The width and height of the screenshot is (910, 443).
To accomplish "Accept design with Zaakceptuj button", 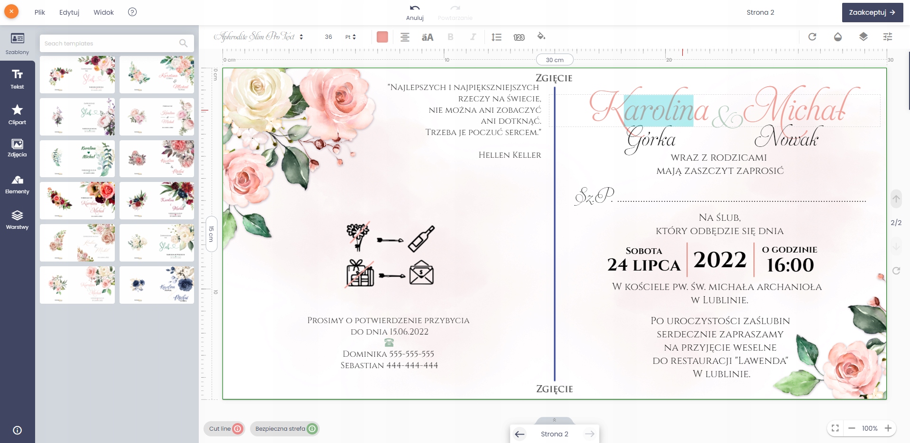I will coord(873,12).
